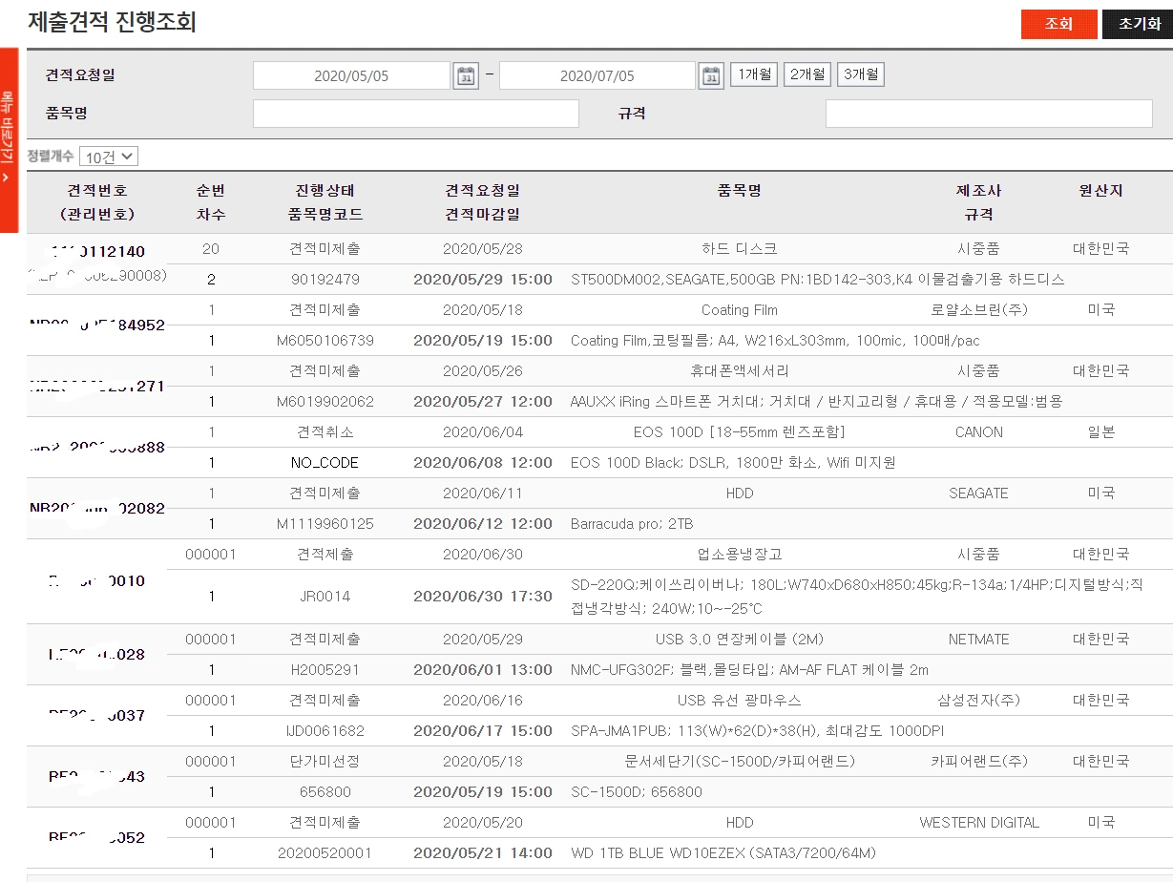1173x882 pixels.
Task: Click manufacturer 카피어랜드(주)
Action: (978, 762)
